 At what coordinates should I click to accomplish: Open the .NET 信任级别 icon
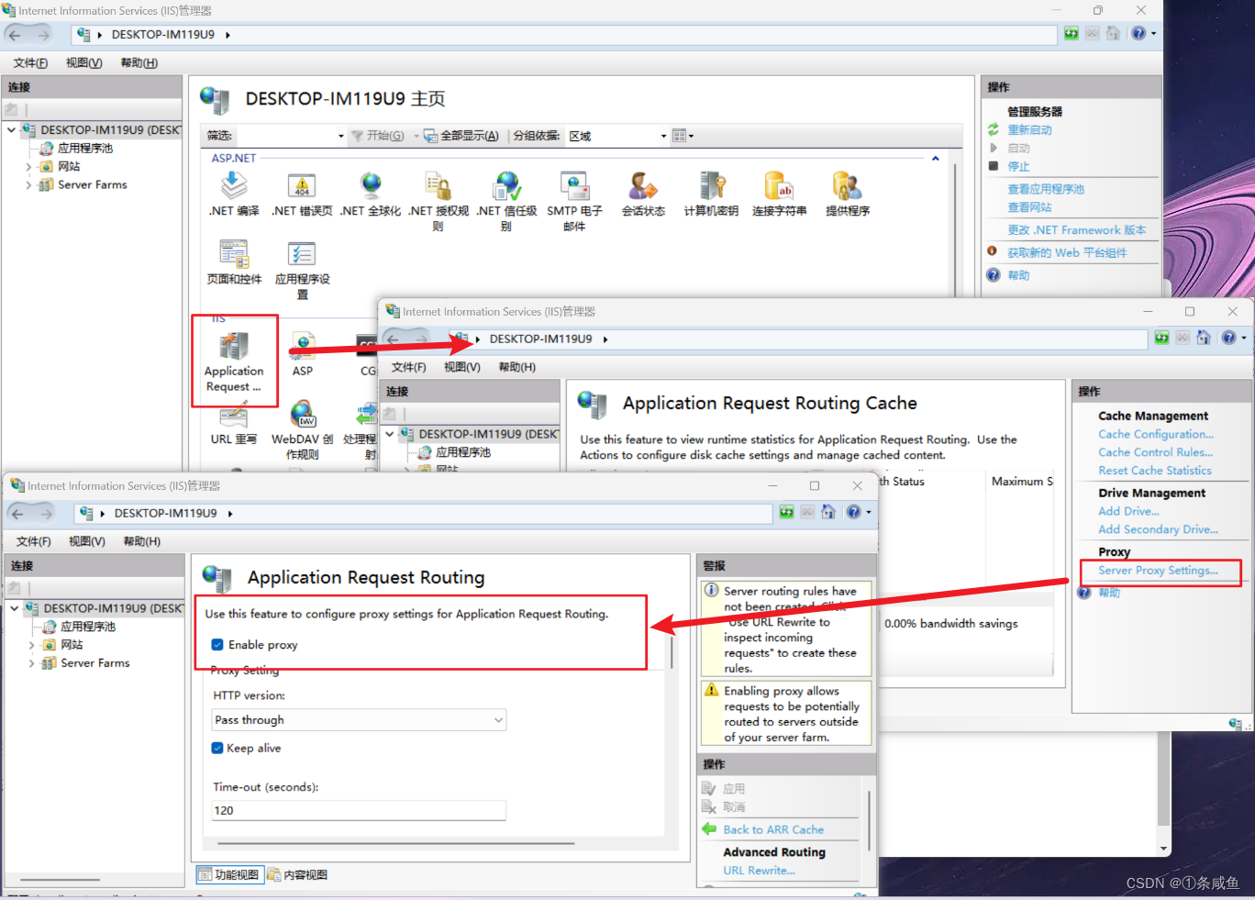[x=506, y=186]
